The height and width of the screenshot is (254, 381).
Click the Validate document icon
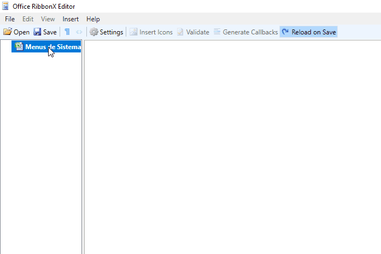pos(180,32)
